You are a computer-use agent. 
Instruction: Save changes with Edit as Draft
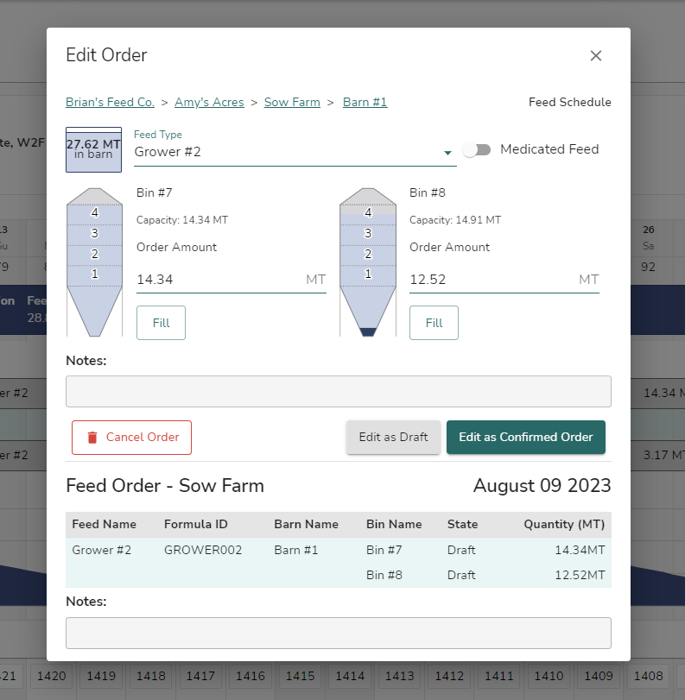pyautogui.click(x=393, y=438)
